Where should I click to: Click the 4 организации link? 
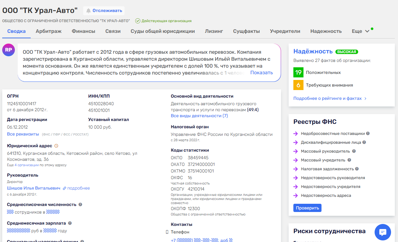point(27,165)
